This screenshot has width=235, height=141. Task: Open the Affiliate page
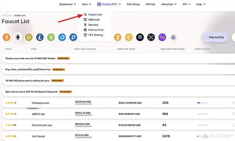(150, 4)
